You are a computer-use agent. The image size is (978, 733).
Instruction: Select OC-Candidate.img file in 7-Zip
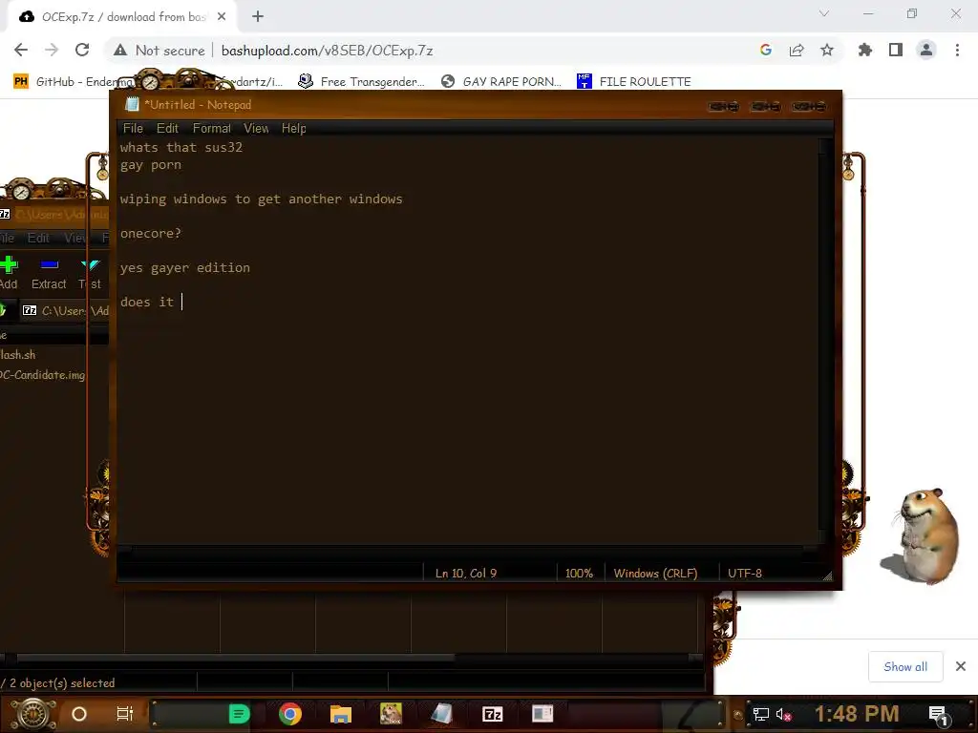42,374
